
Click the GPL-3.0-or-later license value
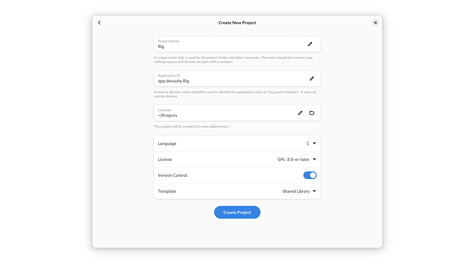(293, 159)
